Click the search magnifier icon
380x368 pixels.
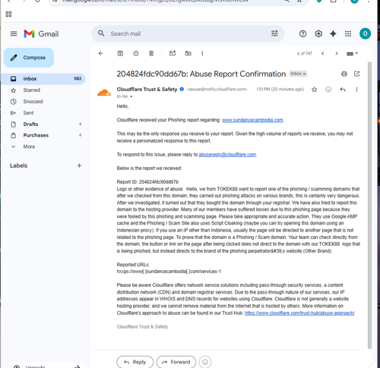[101, 33]
